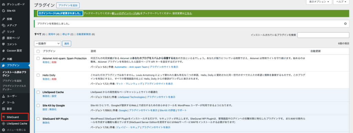Check the Site Kit by Google checkbox
The height and width of the screenshot is (133, 353).
[38, 106]
